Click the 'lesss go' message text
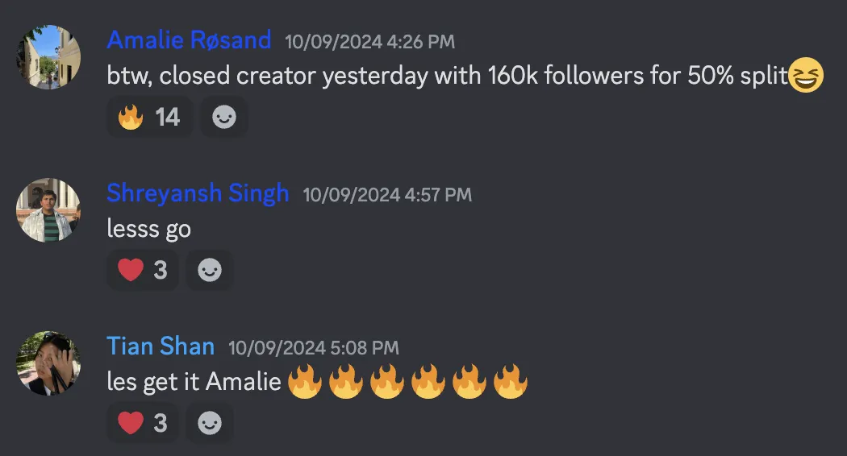This screenshot has width=847, height=456. click(x=149, y=229)
